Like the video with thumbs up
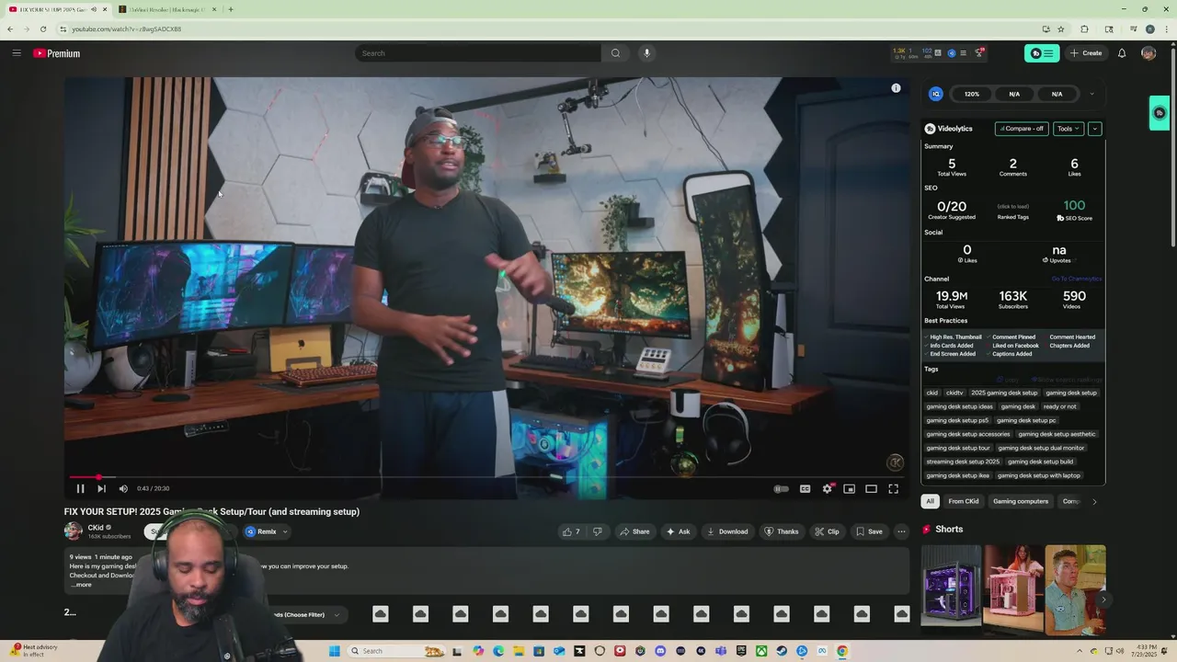 tap(571, 531)
